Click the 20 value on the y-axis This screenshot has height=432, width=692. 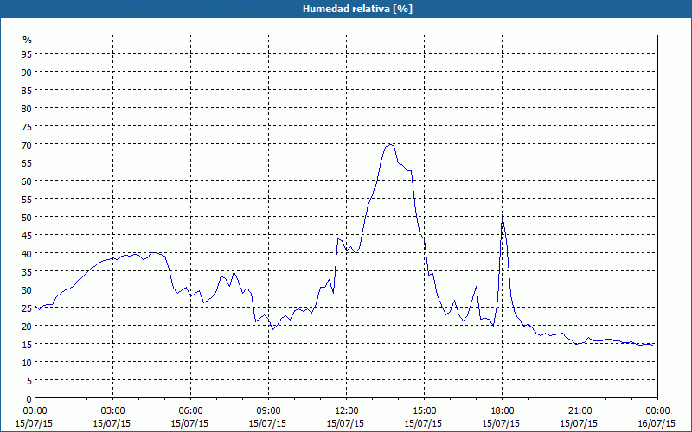pos(27,327)
